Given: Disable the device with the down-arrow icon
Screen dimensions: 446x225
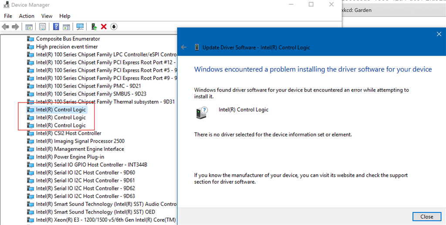Looking at the screenshot, I should click(x=114, y=26).
